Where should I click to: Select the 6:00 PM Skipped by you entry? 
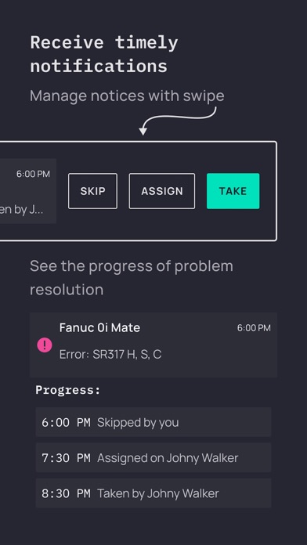point(153,422)
